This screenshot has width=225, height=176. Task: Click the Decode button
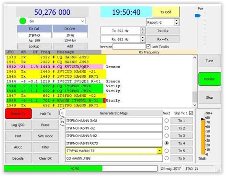point(18,158)
